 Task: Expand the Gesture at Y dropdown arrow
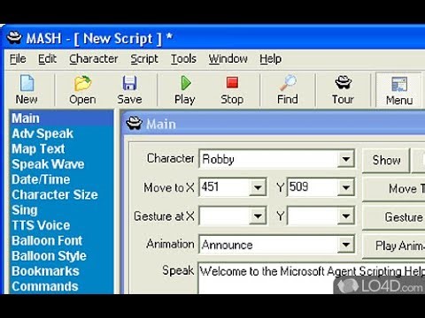pyautogui.click(x=346, y=216)
